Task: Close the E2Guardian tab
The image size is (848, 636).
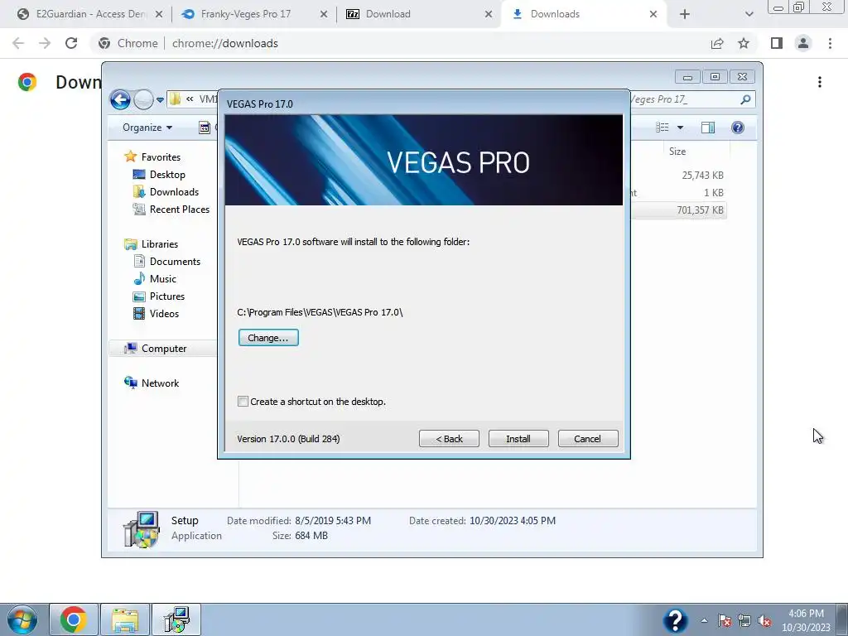Action: [x=159, y=14]
